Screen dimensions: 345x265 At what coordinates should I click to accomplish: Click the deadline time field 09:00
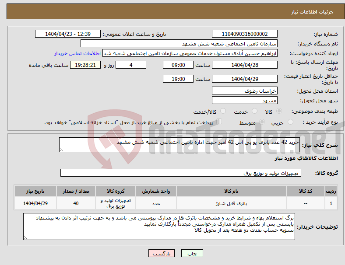coord(178,65)
